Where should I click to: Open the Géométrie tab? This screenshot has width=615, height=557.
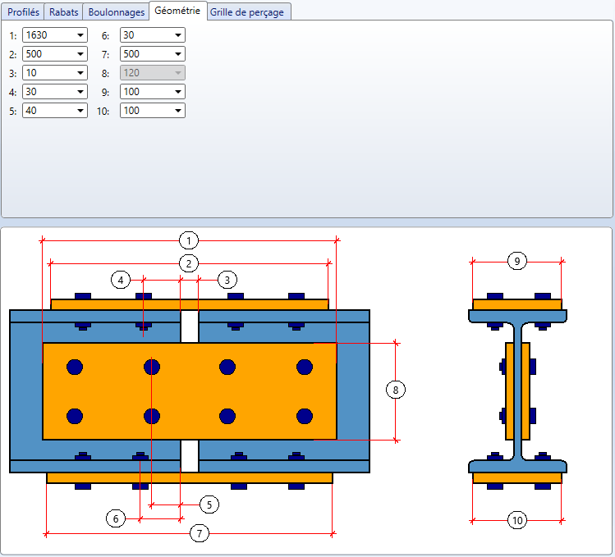[177, 11]
